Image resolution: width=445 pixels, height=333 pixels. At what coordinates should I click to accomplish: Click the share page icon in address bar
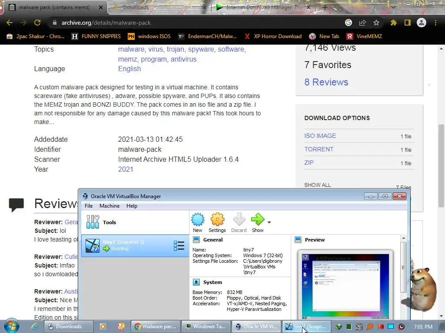pyautogui.click(x=362, y=23)
